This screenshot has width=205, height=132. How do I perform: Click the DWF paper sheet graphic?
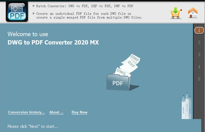click(132, 59)
